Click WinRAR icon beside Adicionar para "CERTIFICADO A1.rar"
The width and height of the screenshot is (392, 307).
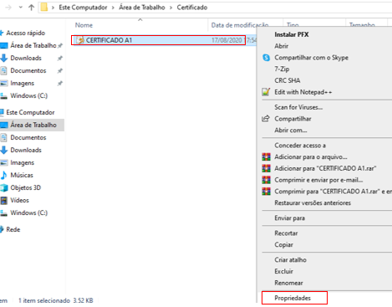click(x=266, y=168)
